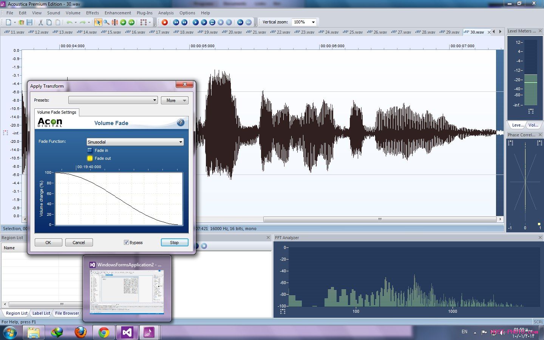This screenshot has width=544, height=340.
Task: Cut the selection with the scissors icon
Action: pyautogui.click(x=40, y=22)
